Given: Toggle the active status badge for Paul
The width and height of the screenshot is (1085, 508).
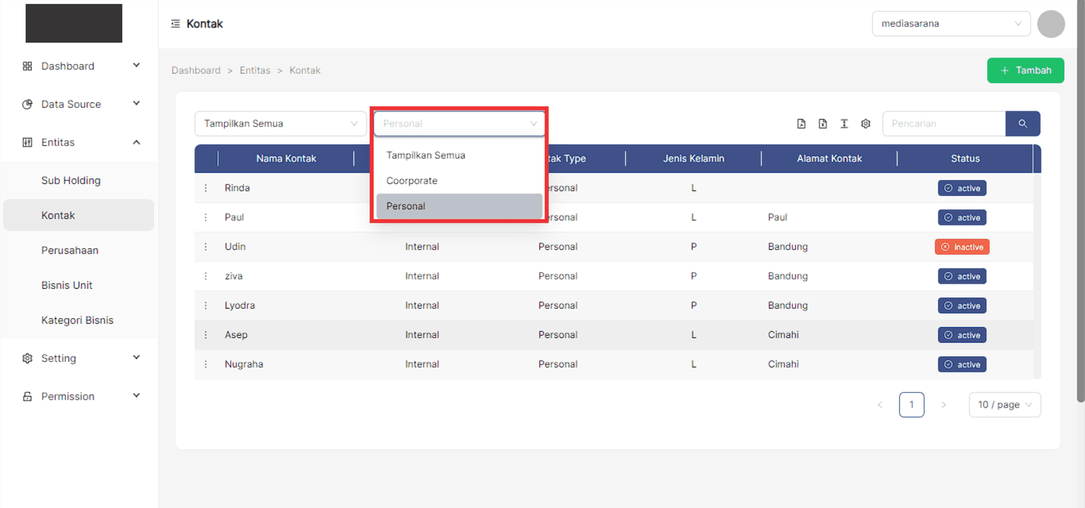Looking at the screenshot, I should (x=962, y=217).
